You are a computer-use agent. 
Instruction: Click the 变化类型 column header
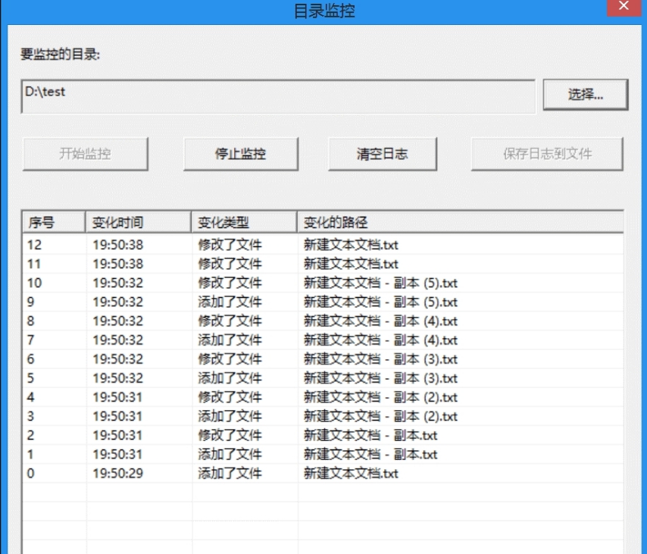[242, 221]
